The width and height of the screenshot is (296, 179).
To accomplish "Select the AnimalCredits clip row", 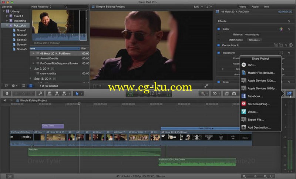I will 59,59.
